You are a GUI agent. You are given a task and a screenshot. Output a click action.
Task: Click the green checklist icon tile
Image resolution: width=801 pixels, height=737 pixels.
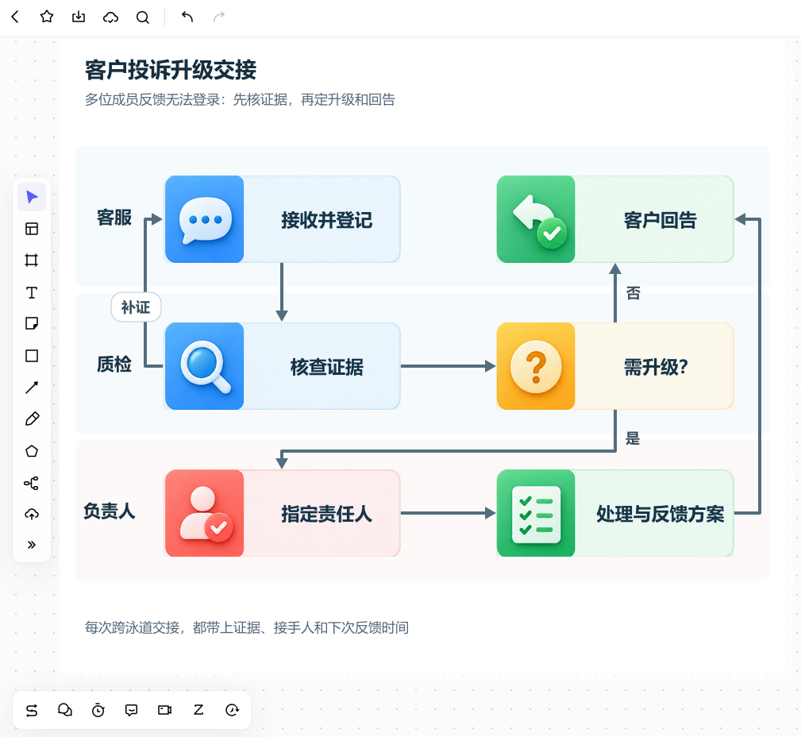tap(536, 513)
